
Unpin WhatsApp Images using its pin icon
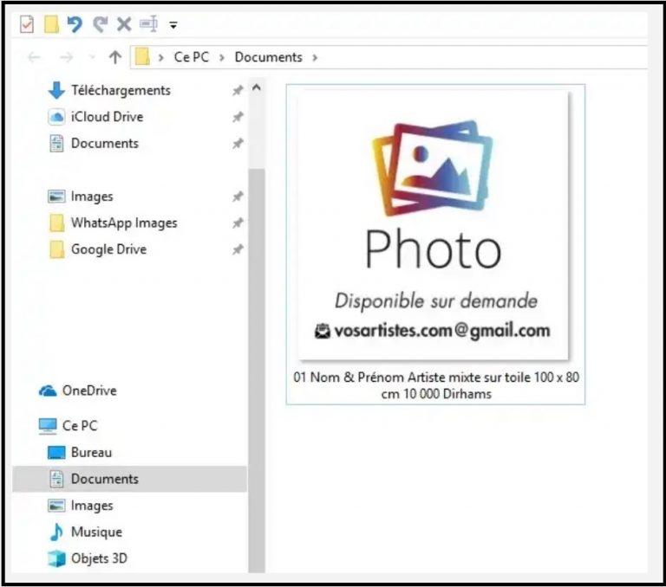point(238,223)
